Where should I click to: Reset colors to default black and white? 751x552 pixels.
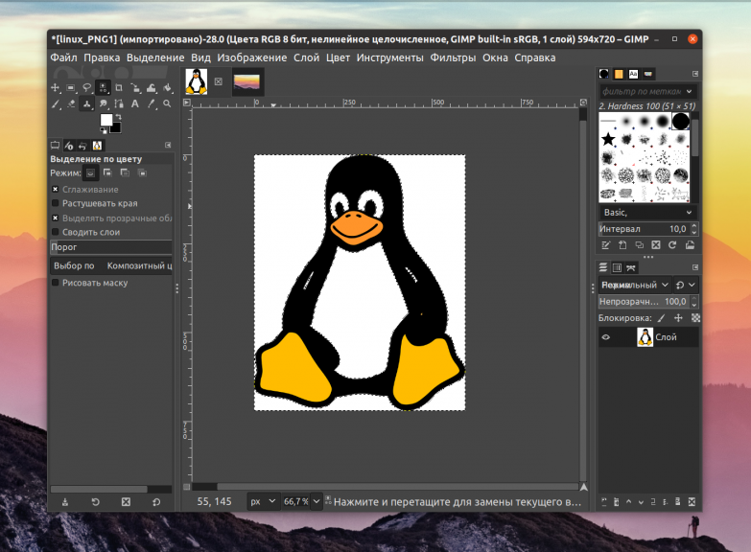103,130
